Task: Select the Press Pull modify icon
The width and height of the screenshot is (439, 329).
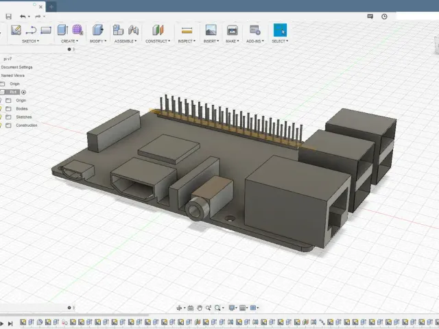Action: coord(97,30)
